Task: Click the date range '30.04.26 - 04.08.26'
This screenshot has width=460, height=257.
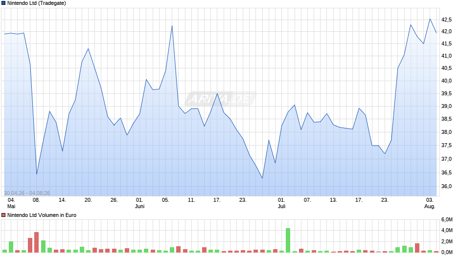Action: point(27,193)
